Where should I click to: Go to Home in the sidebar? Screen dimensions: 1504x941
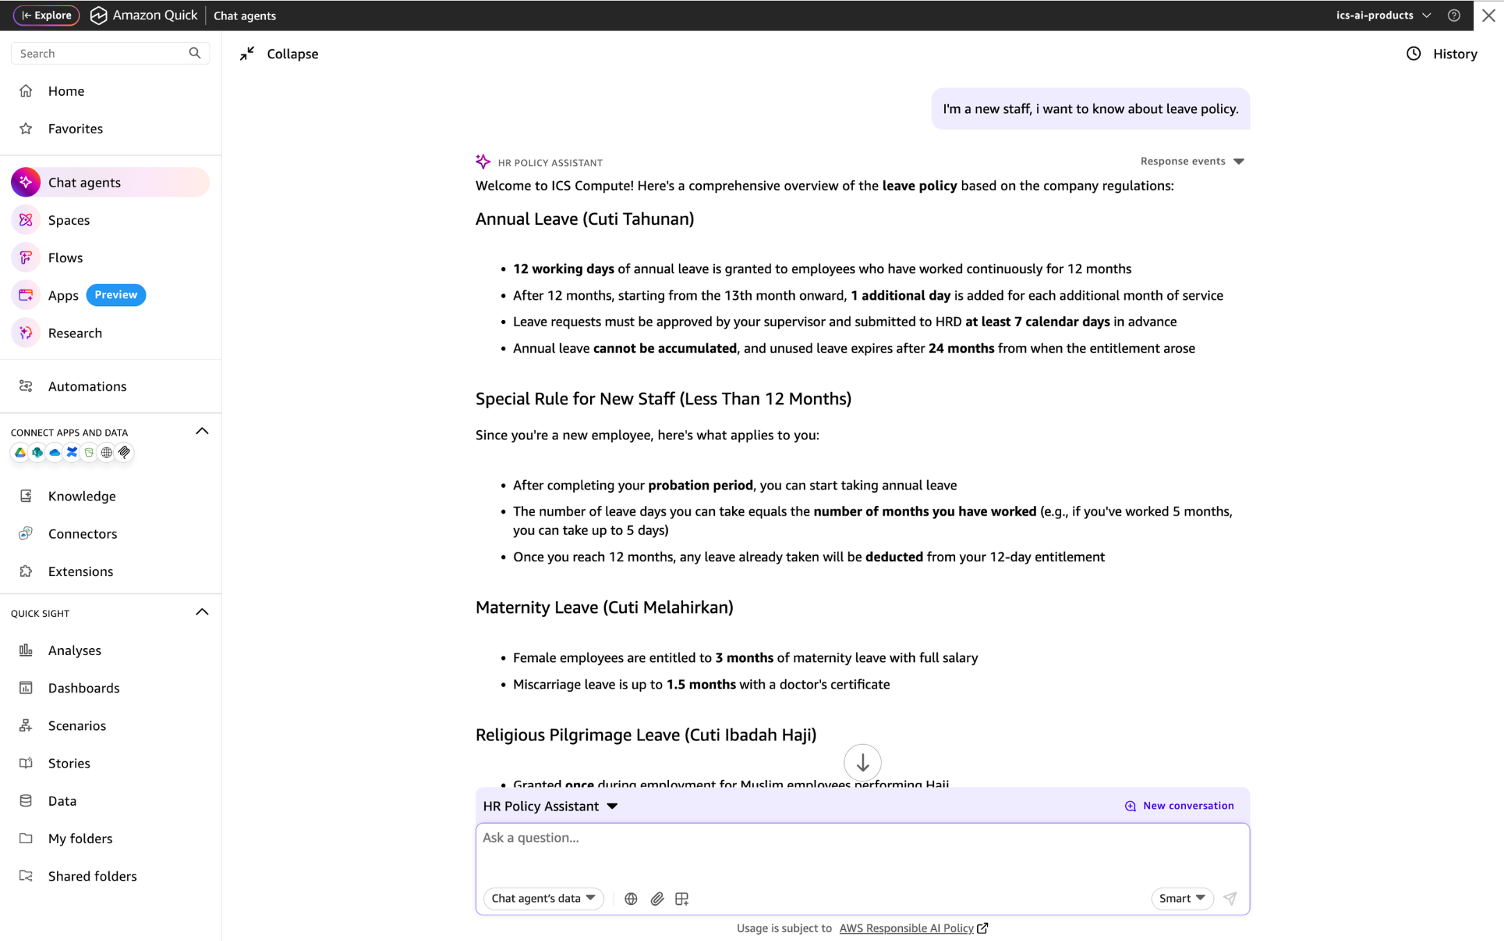(110, 91)
